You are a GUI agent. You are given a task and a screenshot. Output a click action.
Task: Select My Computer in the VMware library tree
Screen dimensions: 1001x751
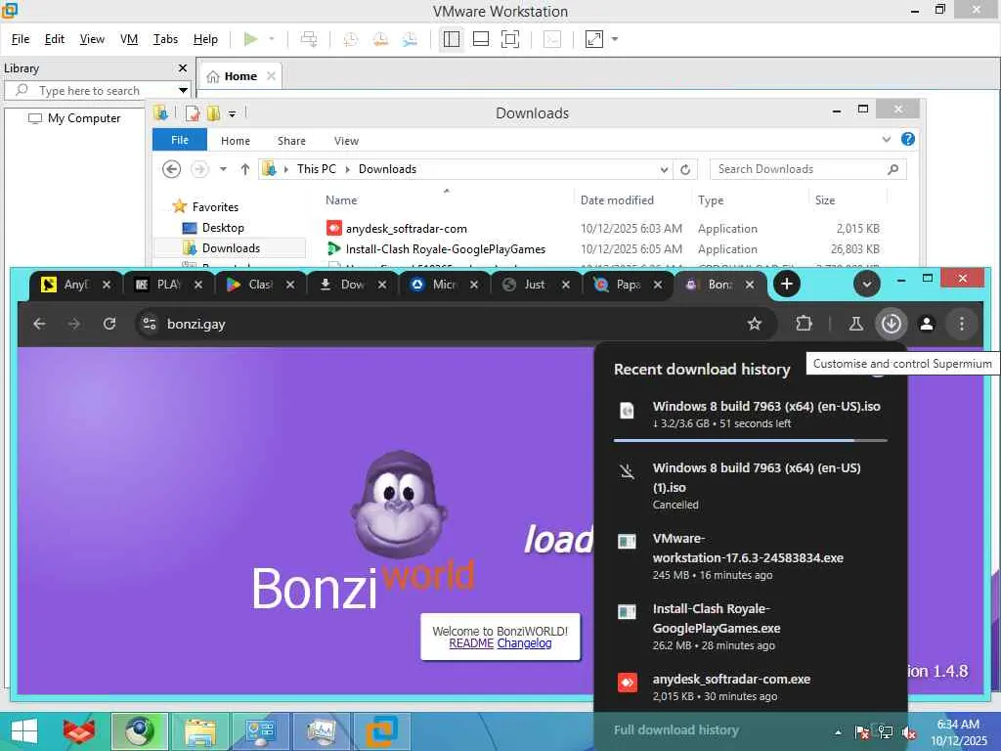tap(74, 118)
